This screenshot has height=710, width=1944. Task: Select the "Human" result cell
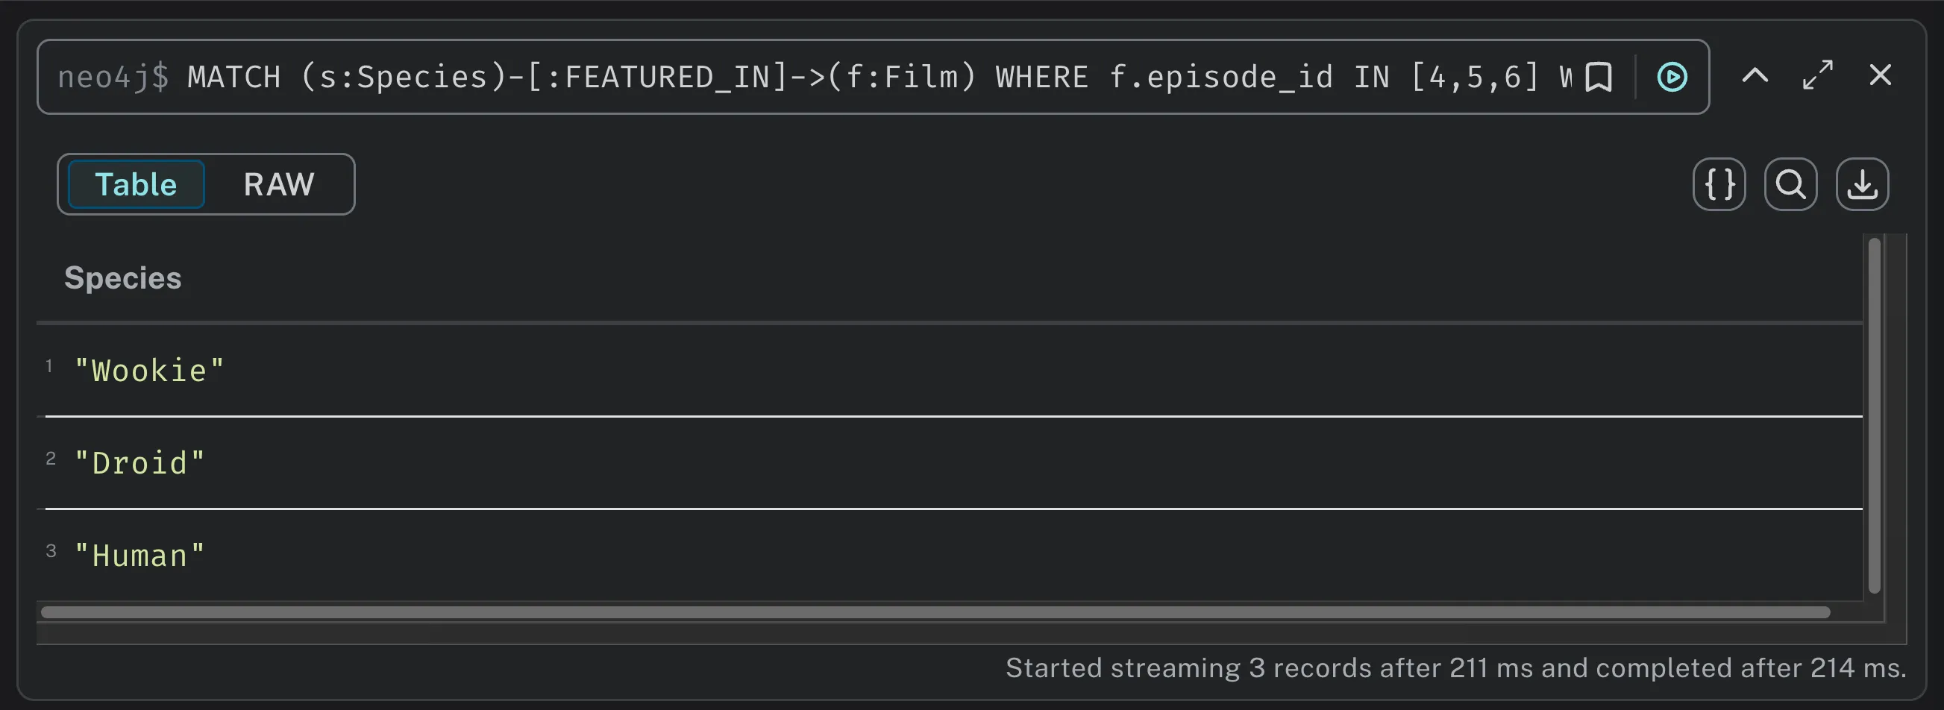139,556
